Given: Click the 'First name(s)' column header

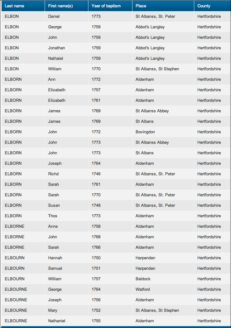Looking at the screenshot, I should pos(61,6).
